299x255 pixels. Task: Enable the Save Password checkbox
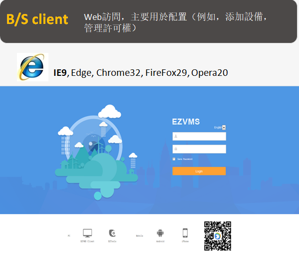(174, 159)
